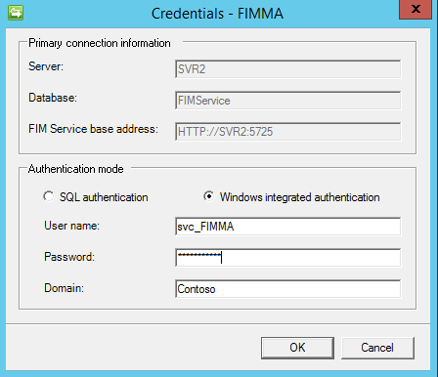Click the 'Server:' label
The height and width of the screenshot is (377, 438).
tap(46, 66)
